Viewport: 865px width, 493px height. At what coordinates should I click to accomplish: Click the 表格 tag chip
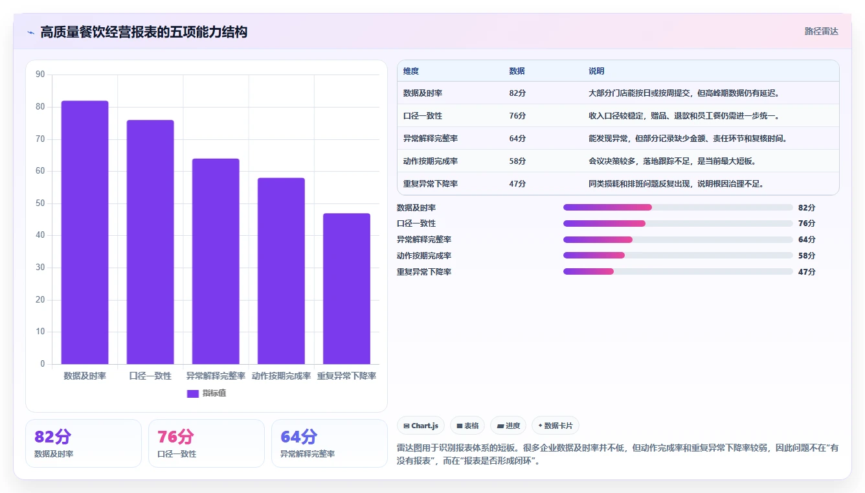click(x=467, y=426)
